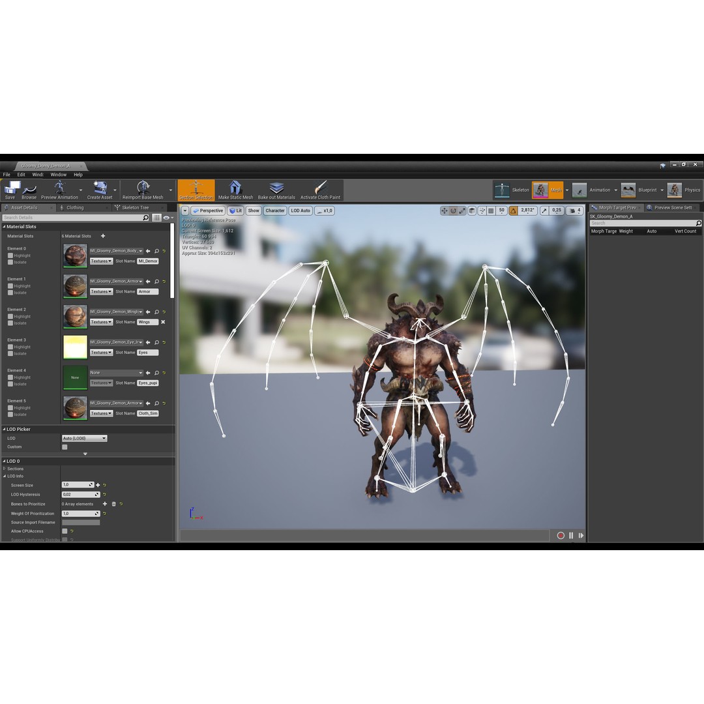Screen dimensions: 704x704
Task: Select the rotate gizmo icon in viewport
Action: click(453, 211)
